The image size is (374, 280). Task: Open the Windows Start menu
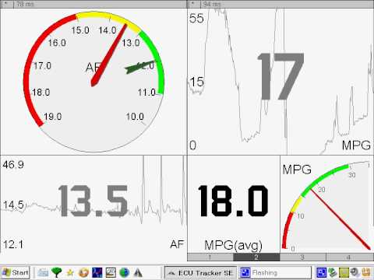15,273
